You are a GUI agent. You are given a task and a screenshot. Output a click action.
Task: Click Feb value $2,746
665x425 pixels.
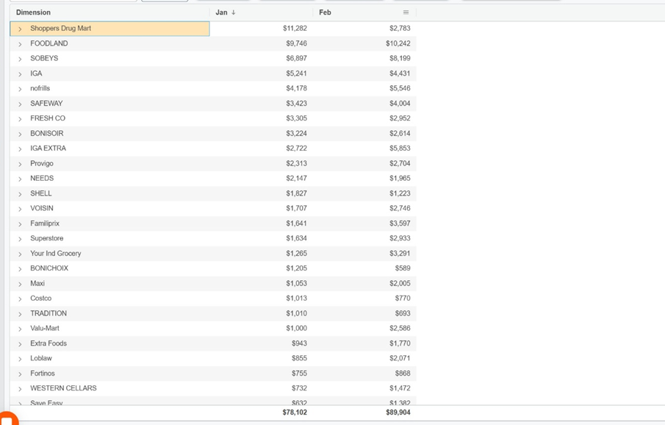point(400,208)
